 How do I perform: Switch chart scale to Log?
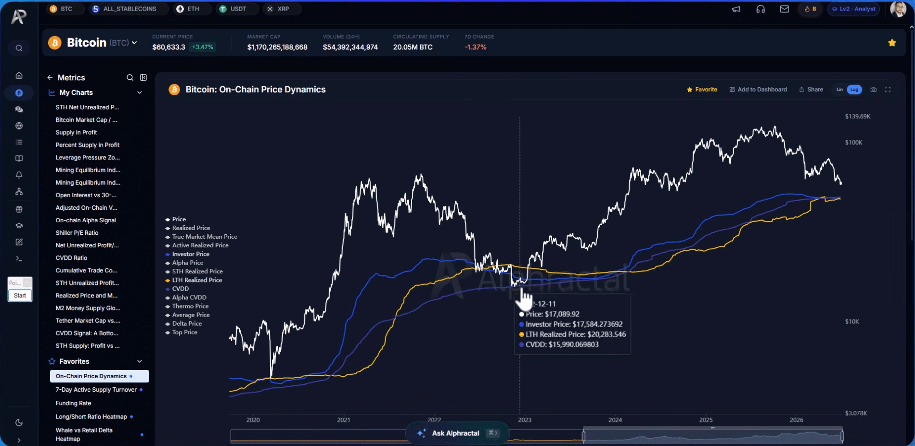pos(854,89)
